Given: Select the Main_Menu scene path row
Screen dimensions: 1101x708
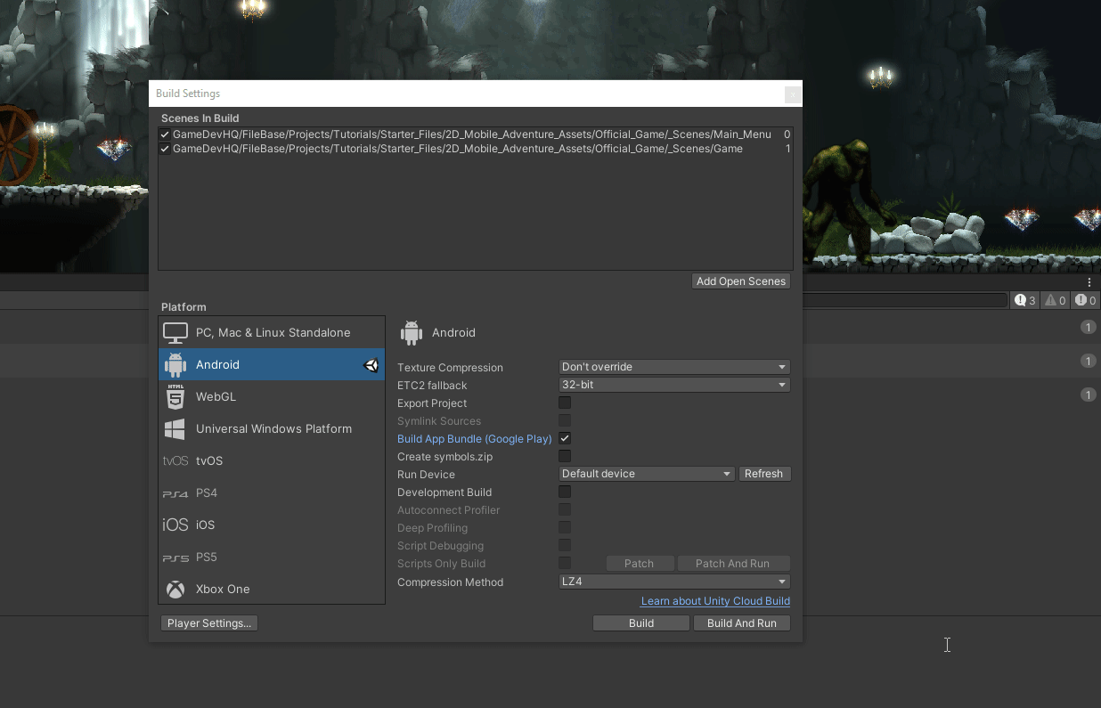Looking at the screenshot, I should tap(476, 134).
